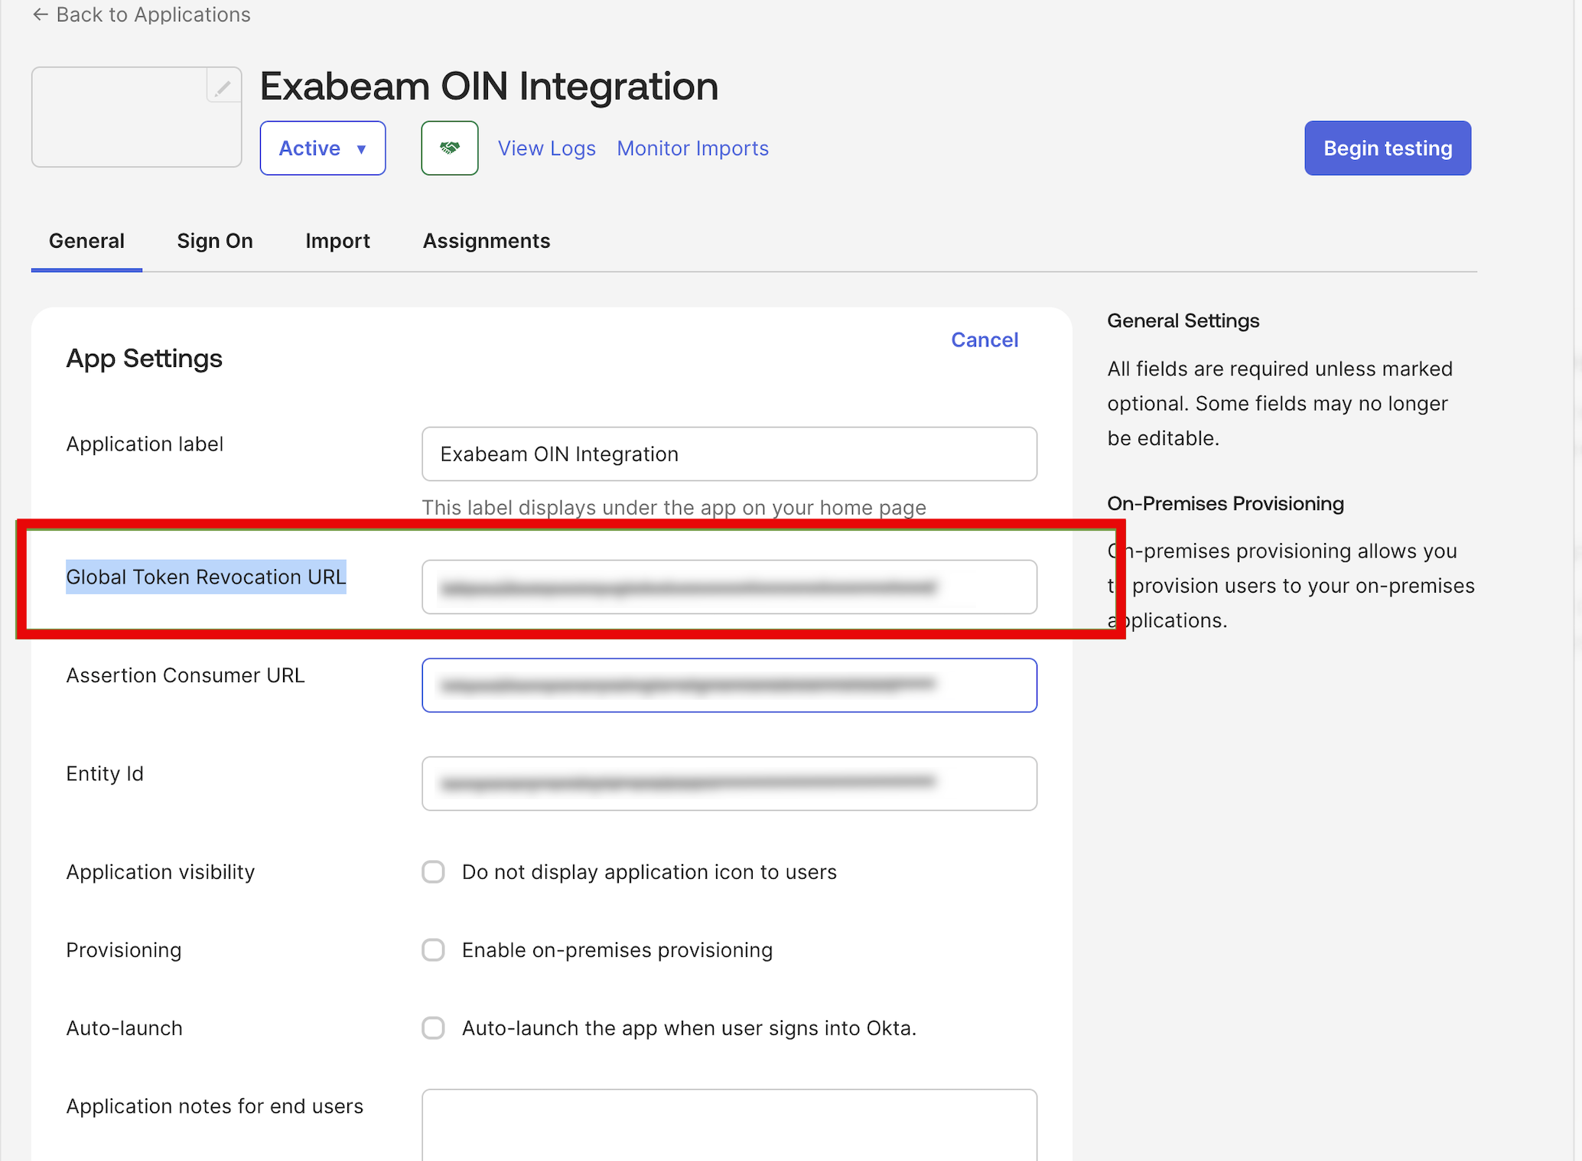Select the General tab

pyautogui.click(x=86, y=240)
